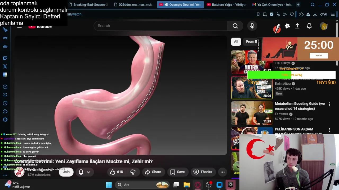Open Settings gear icon in sidebar

point(5,120)
